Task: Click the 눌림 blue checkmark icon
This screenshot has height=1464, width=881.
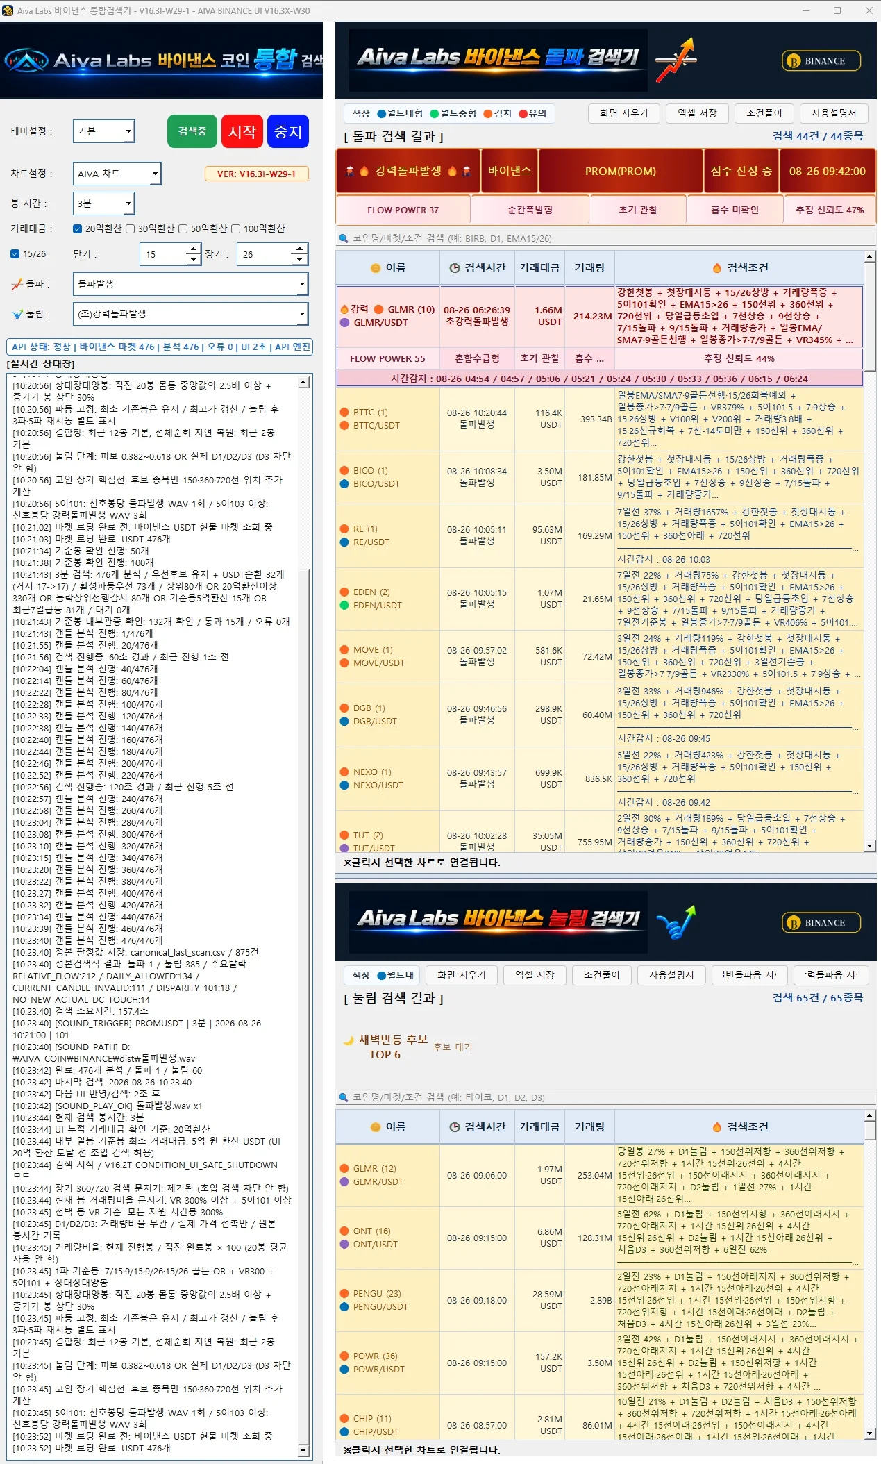Action: coord(17,314)
